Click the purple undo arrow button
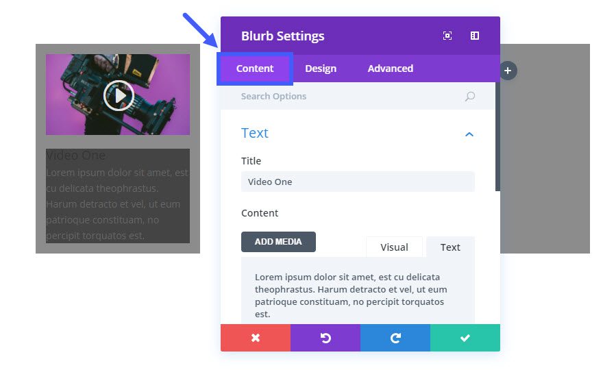The image size is (603, 370). coord(325,338)
